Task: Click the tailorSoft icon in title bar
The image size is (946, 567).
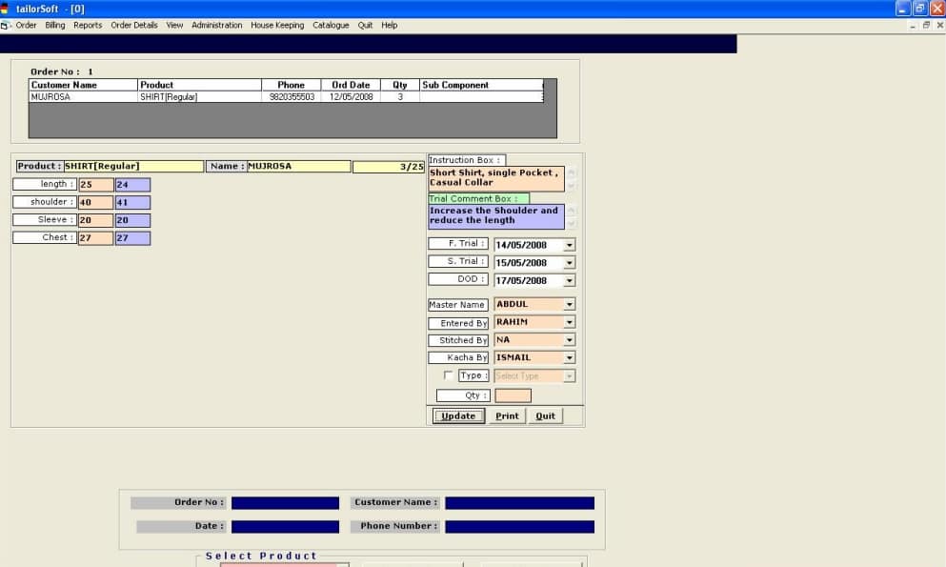Action: tap(7, 8)
